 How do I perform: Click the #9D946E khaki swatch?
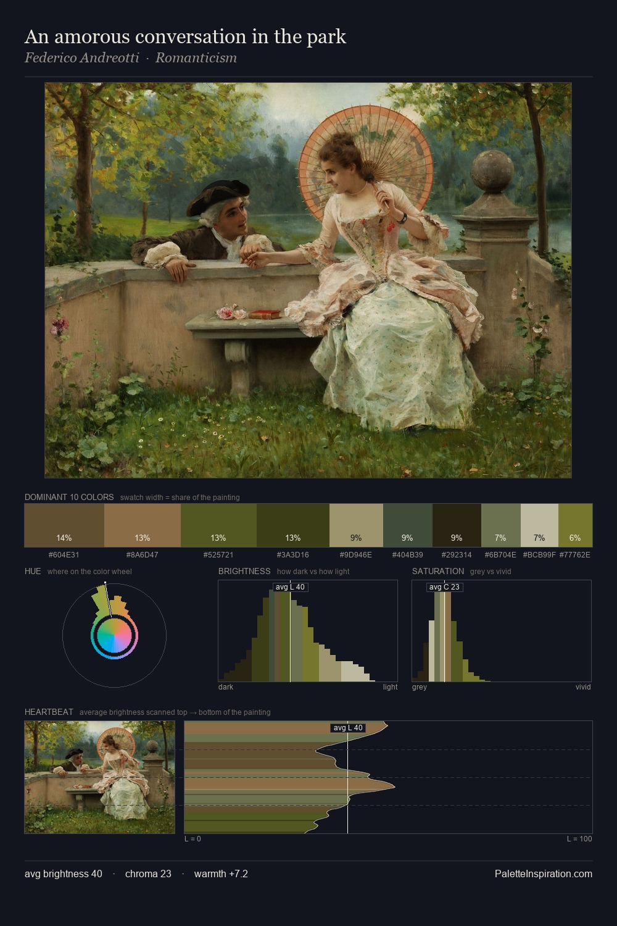pos(356,525)
